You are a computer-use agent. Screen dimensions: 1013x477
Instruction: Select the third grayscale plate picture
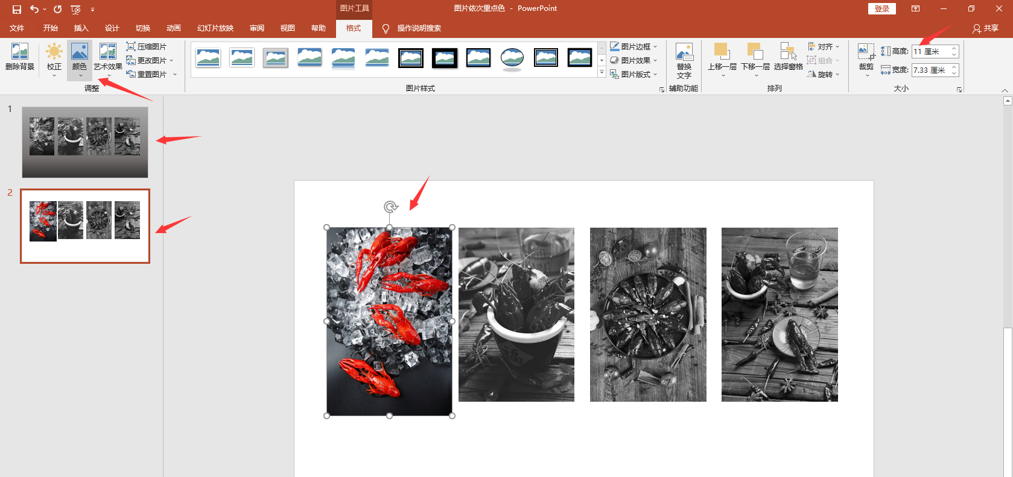click(648, 314)
